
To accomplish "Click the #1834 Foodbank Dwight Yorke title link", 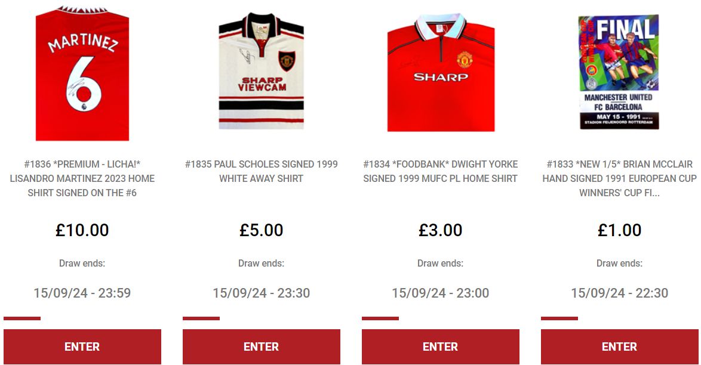I will click(x=440, y=171).
